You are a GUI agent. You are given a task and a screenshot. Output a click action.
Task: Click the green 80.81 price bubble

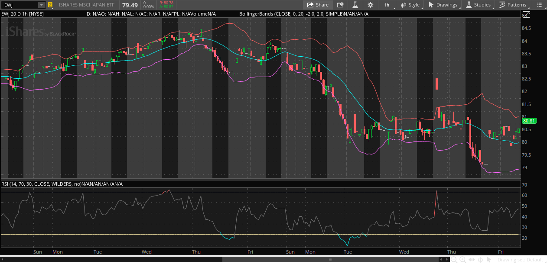[x=530, y=121]
